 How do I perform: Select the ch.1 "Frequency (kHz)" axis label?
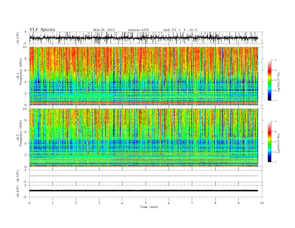[x=21, y=72]
